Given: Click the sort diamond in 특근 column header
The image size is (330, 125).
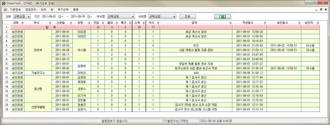Looking at the screenshot, I should (x=130, y=23).
